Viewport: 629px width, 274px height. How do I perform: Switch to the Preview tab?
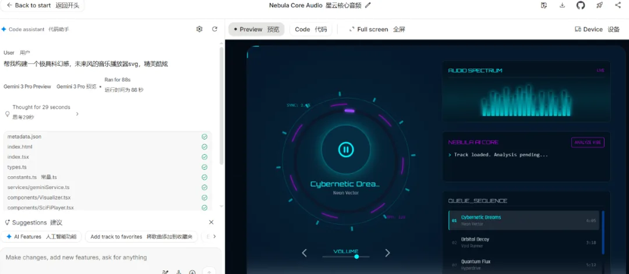pos(256,29)
